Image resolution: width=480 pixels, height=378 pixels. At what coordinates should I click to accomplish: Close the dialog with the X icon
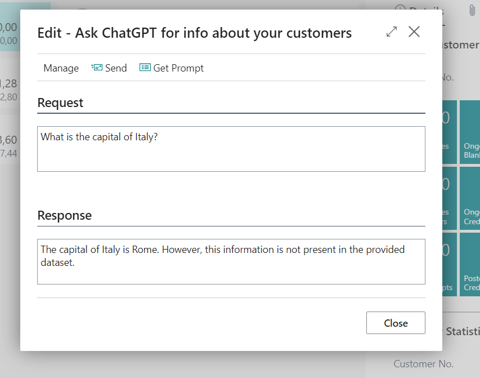(x=414, y=32)
